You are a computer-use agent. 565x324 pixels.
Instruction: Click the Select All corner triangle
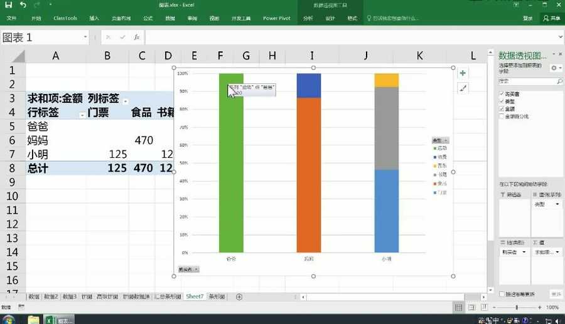pyautogui.click(x=18, y=56)
